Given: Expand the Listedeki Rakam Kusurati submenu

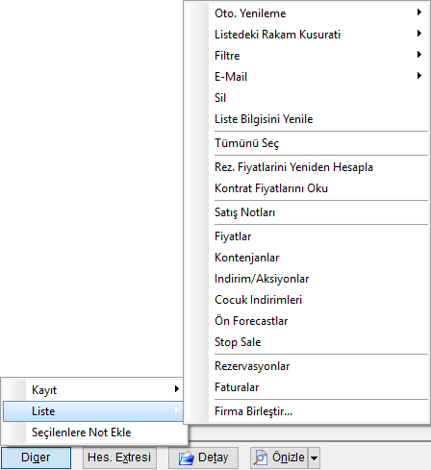Looking at the screenshot, I should (307, 35).
